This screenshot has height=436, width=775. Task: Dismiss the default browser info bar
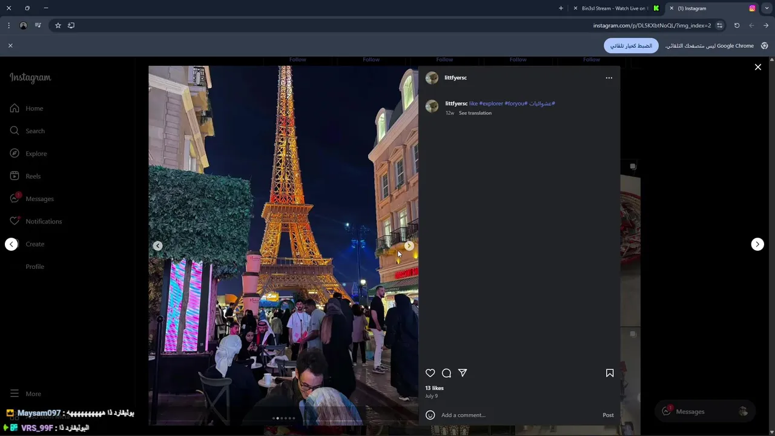pyautogui.click(x=10, y=46)
